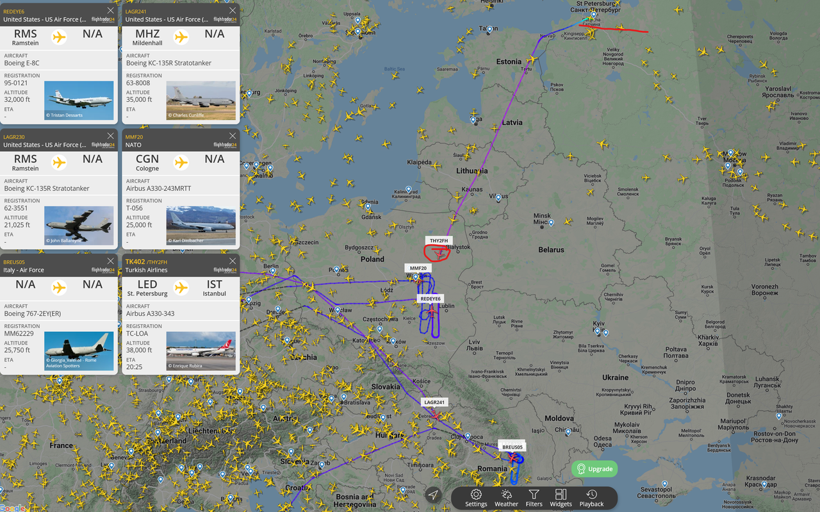This screenshot has height=512, width=820.
Task: Close the TK402 Turkish Airlines card
Action: [x=233, y=261]
